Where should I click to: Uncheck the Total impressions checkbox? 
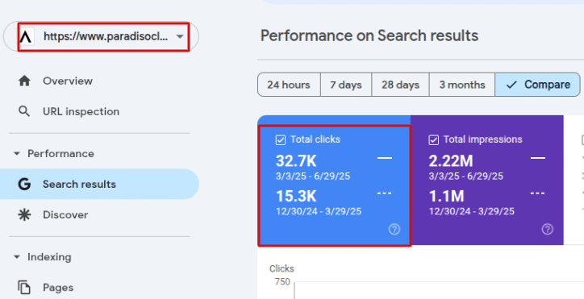coord(433,140)
